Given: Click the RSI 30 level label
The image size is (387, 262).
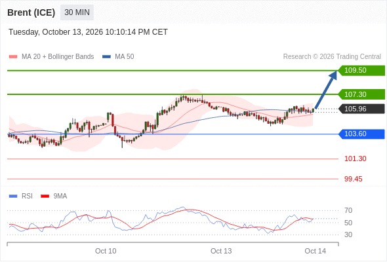Looking at the screenshot, I should [x=348, y=234].
